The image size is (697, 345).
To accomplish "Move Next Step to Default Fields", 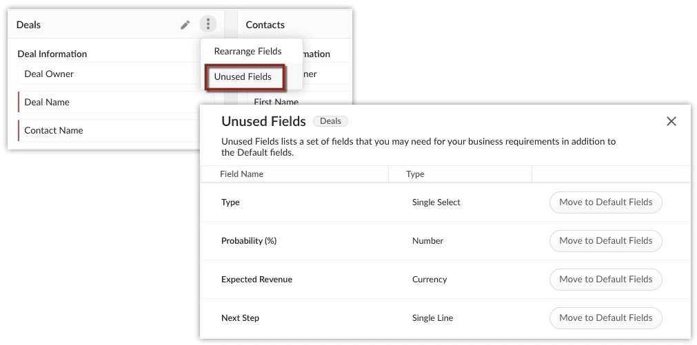I will 605,317.
